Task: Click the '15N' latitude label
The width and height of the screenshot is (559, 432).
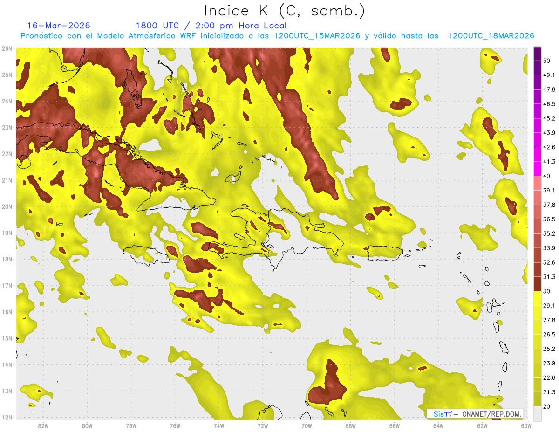Action: [x=7, y=338]
